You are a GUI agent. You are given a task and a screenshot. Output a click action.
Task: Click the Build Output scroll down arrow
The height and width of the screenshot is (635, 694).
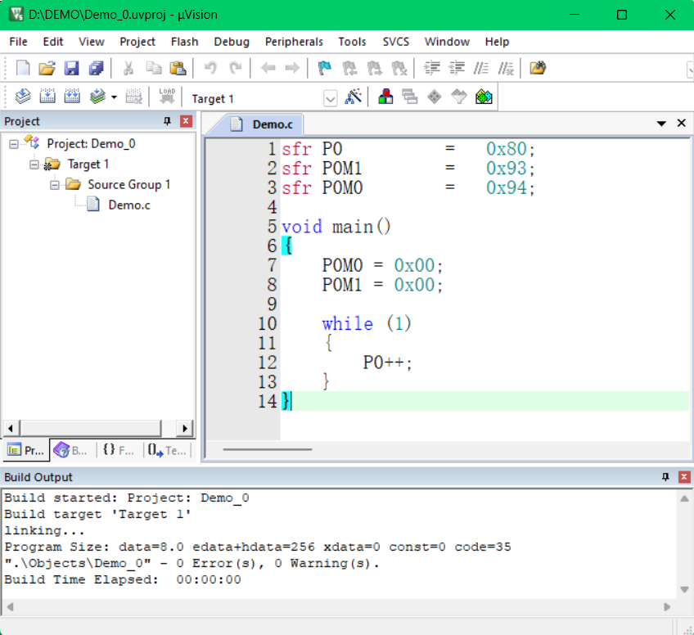[x=684, y=589]
